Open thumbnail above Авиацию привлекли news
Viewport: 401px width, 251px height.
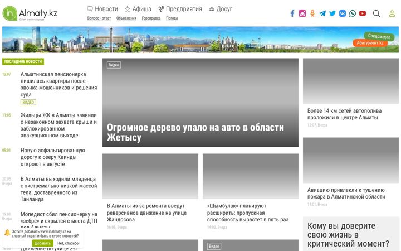pyautogui.click(x=351, y=160)
